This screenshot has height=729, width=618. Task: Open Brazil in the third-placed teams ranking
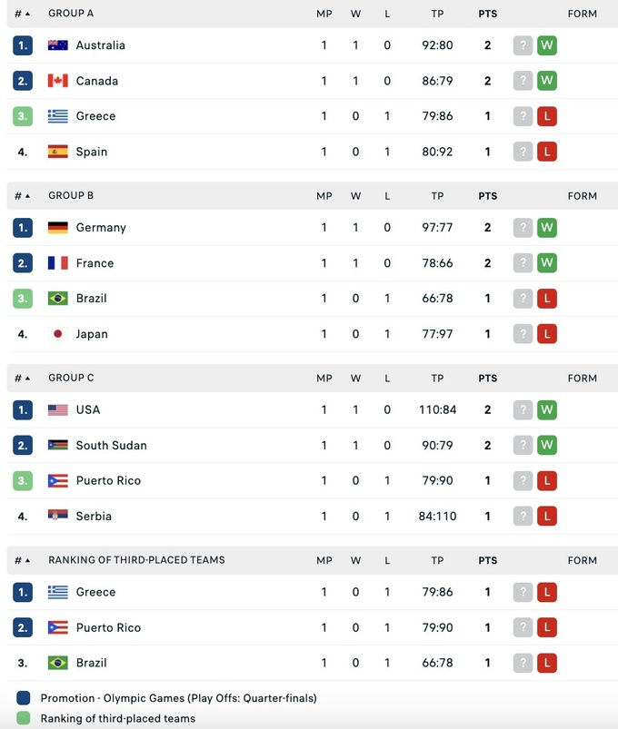(x=91, y=663)
